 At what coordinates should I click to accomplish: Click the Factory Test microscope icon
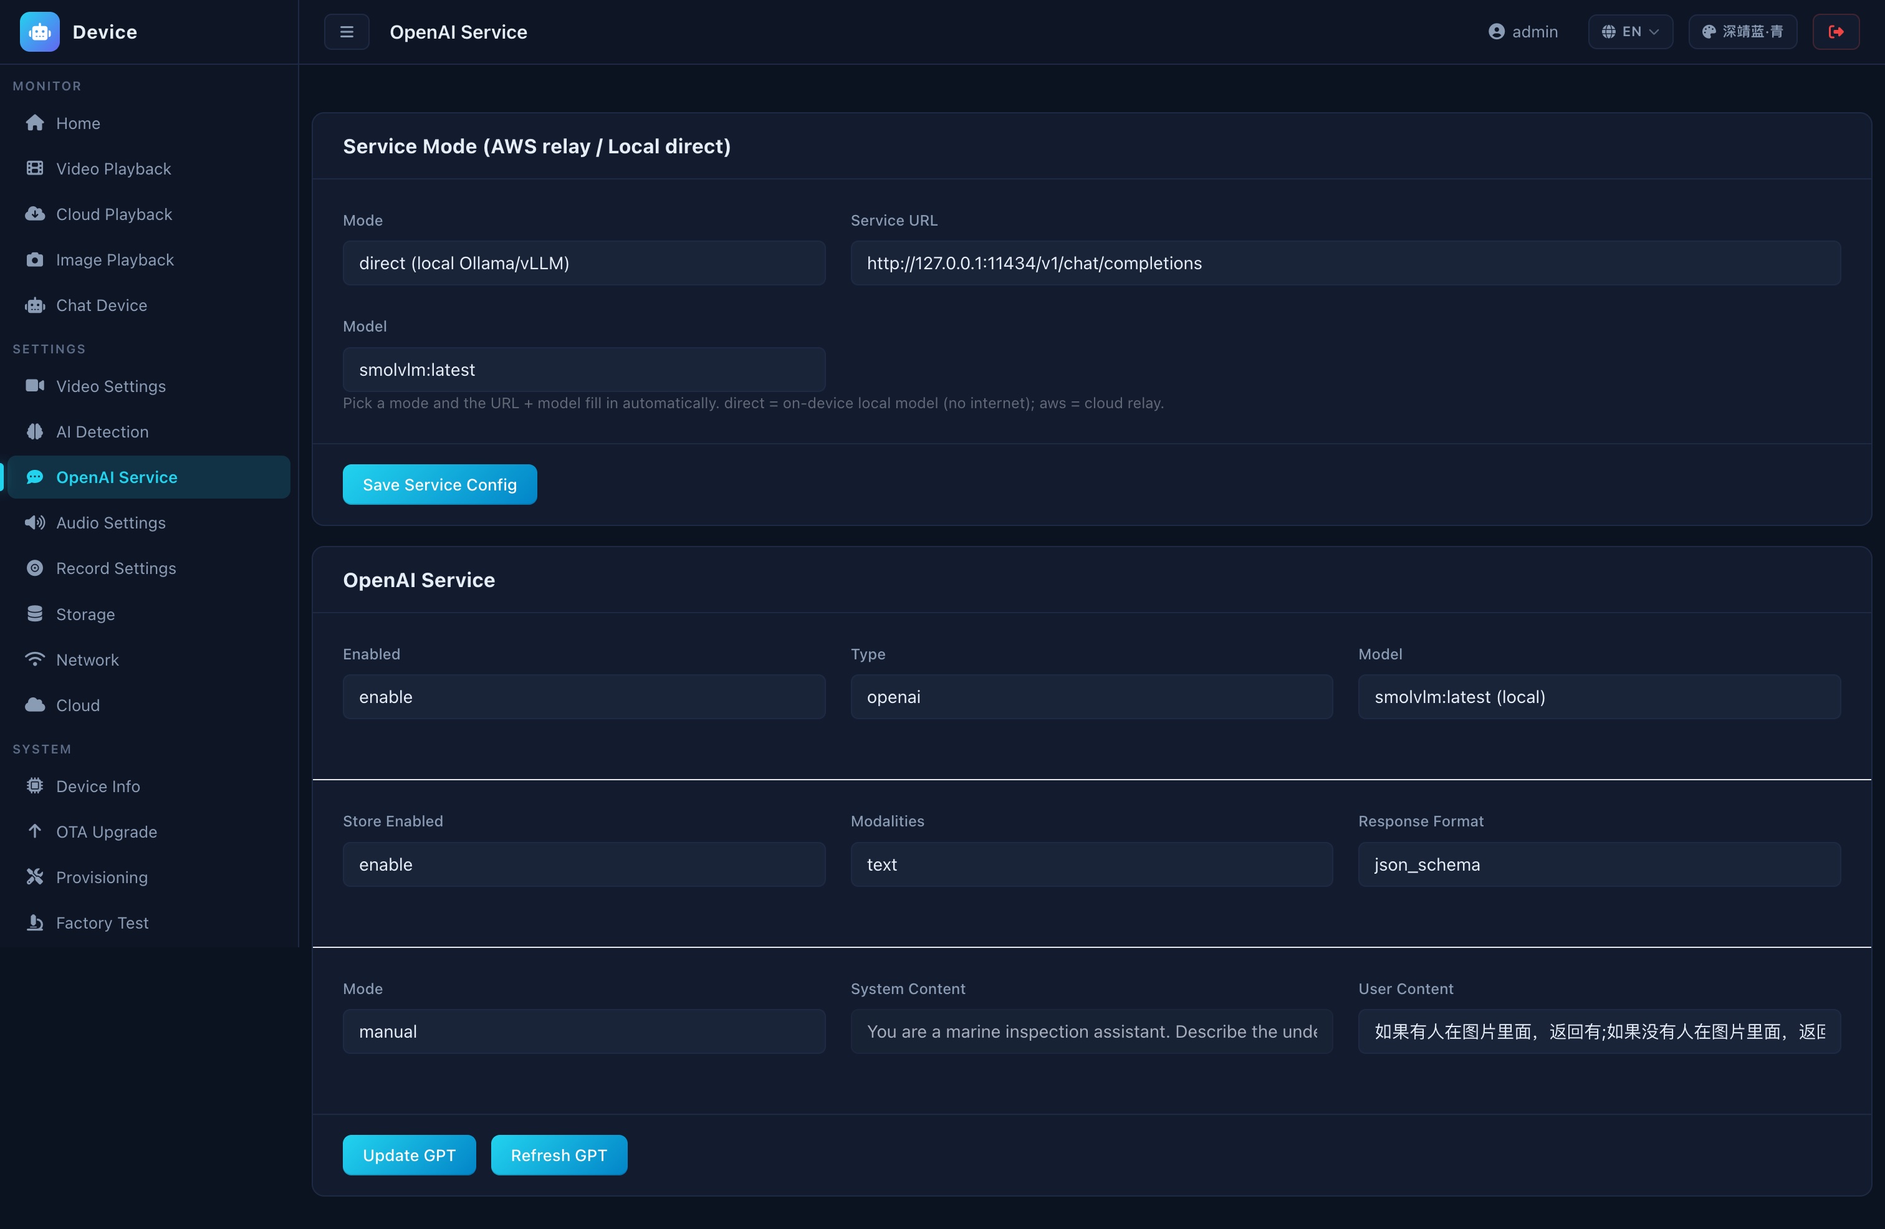35,922
